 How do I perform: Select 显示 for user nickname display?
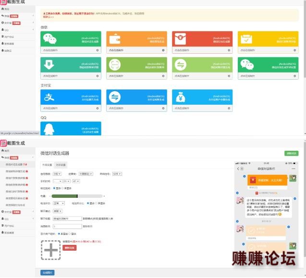pos(70,234)
